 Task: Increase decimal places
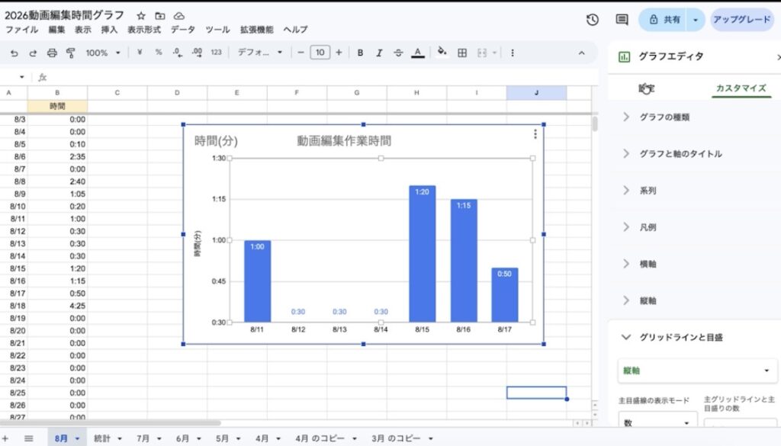tap(197, 53)
